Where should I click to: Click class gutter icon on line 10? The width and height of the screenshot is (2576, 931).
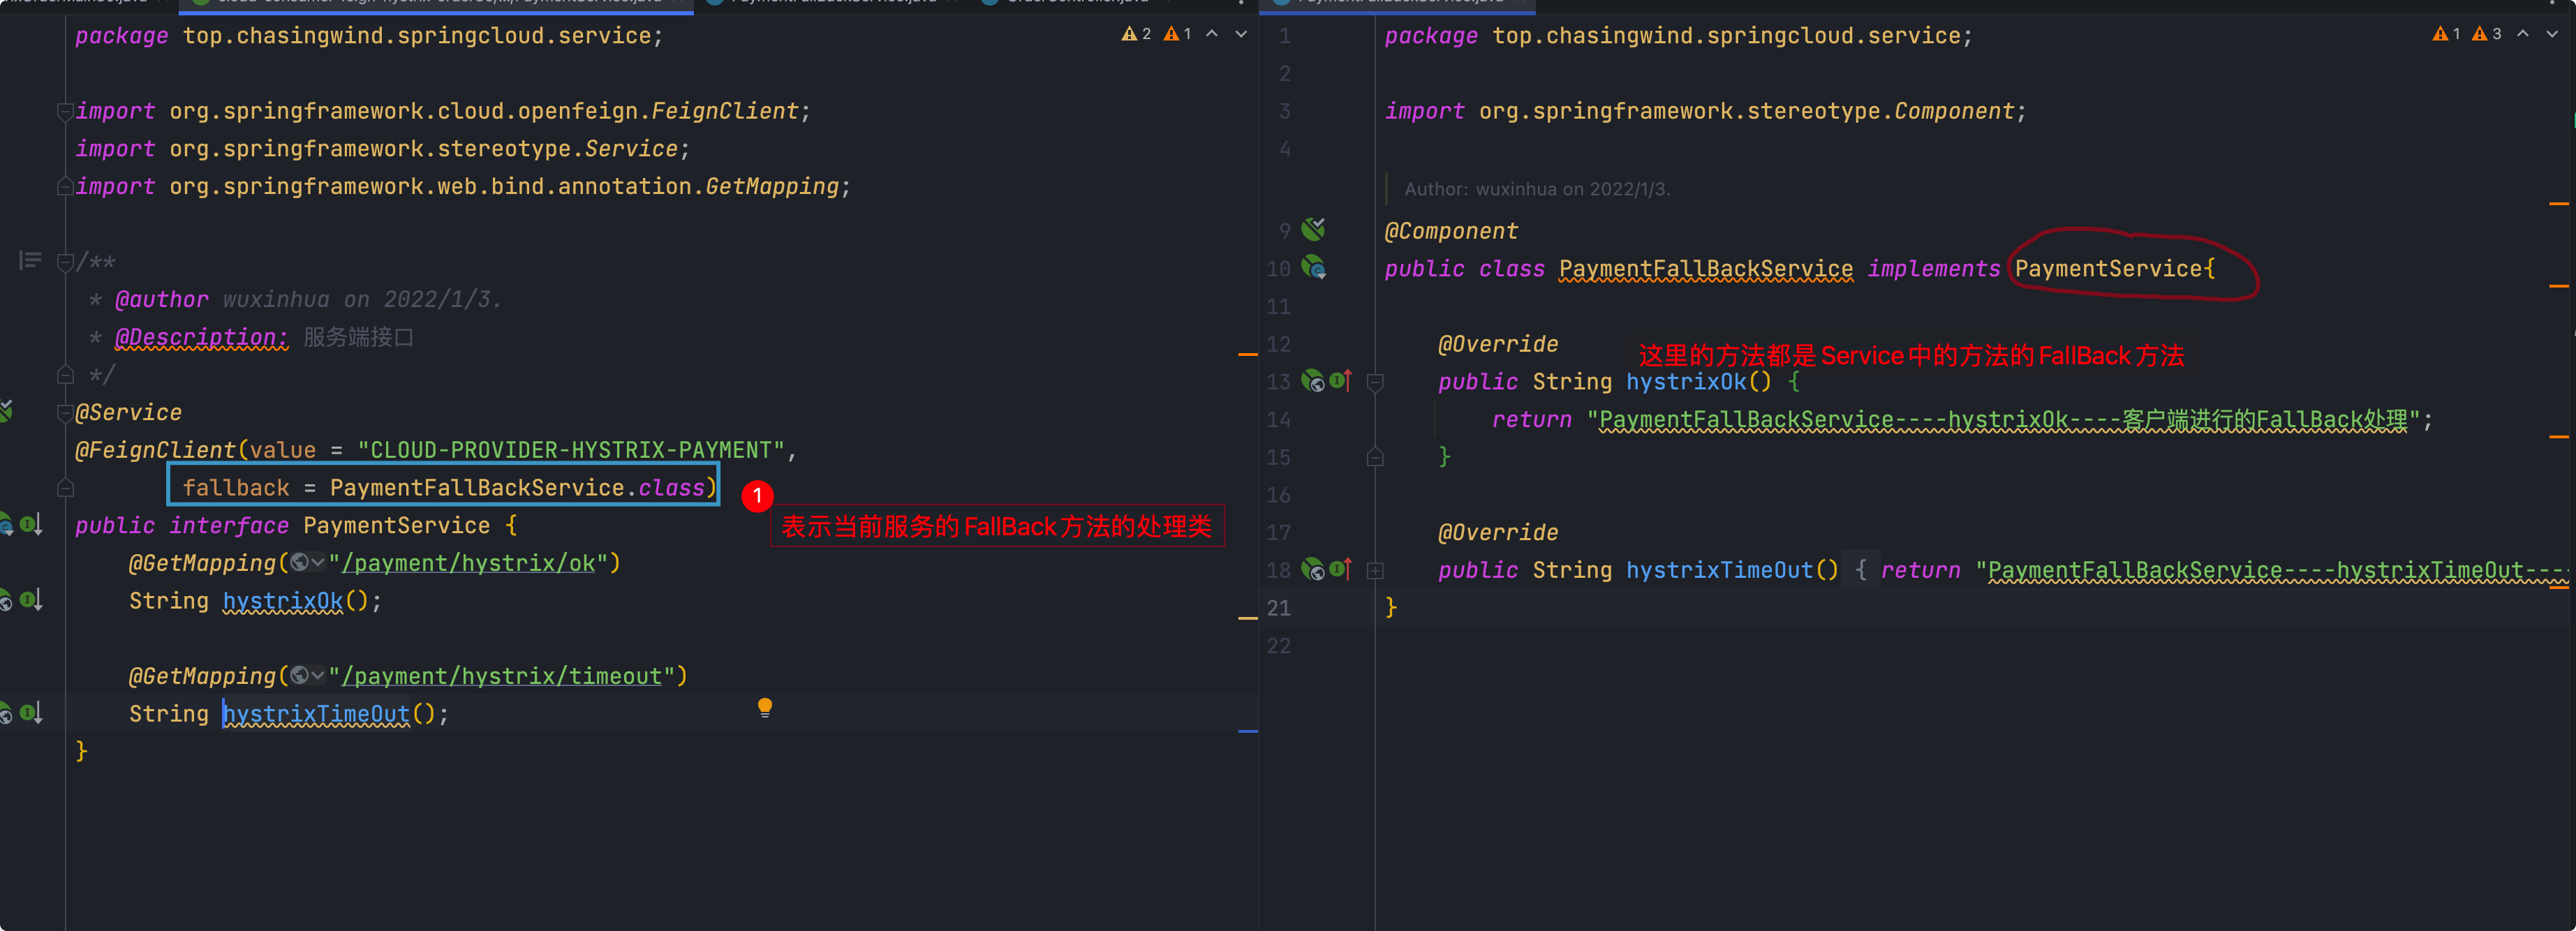(x=1313, y=268)
